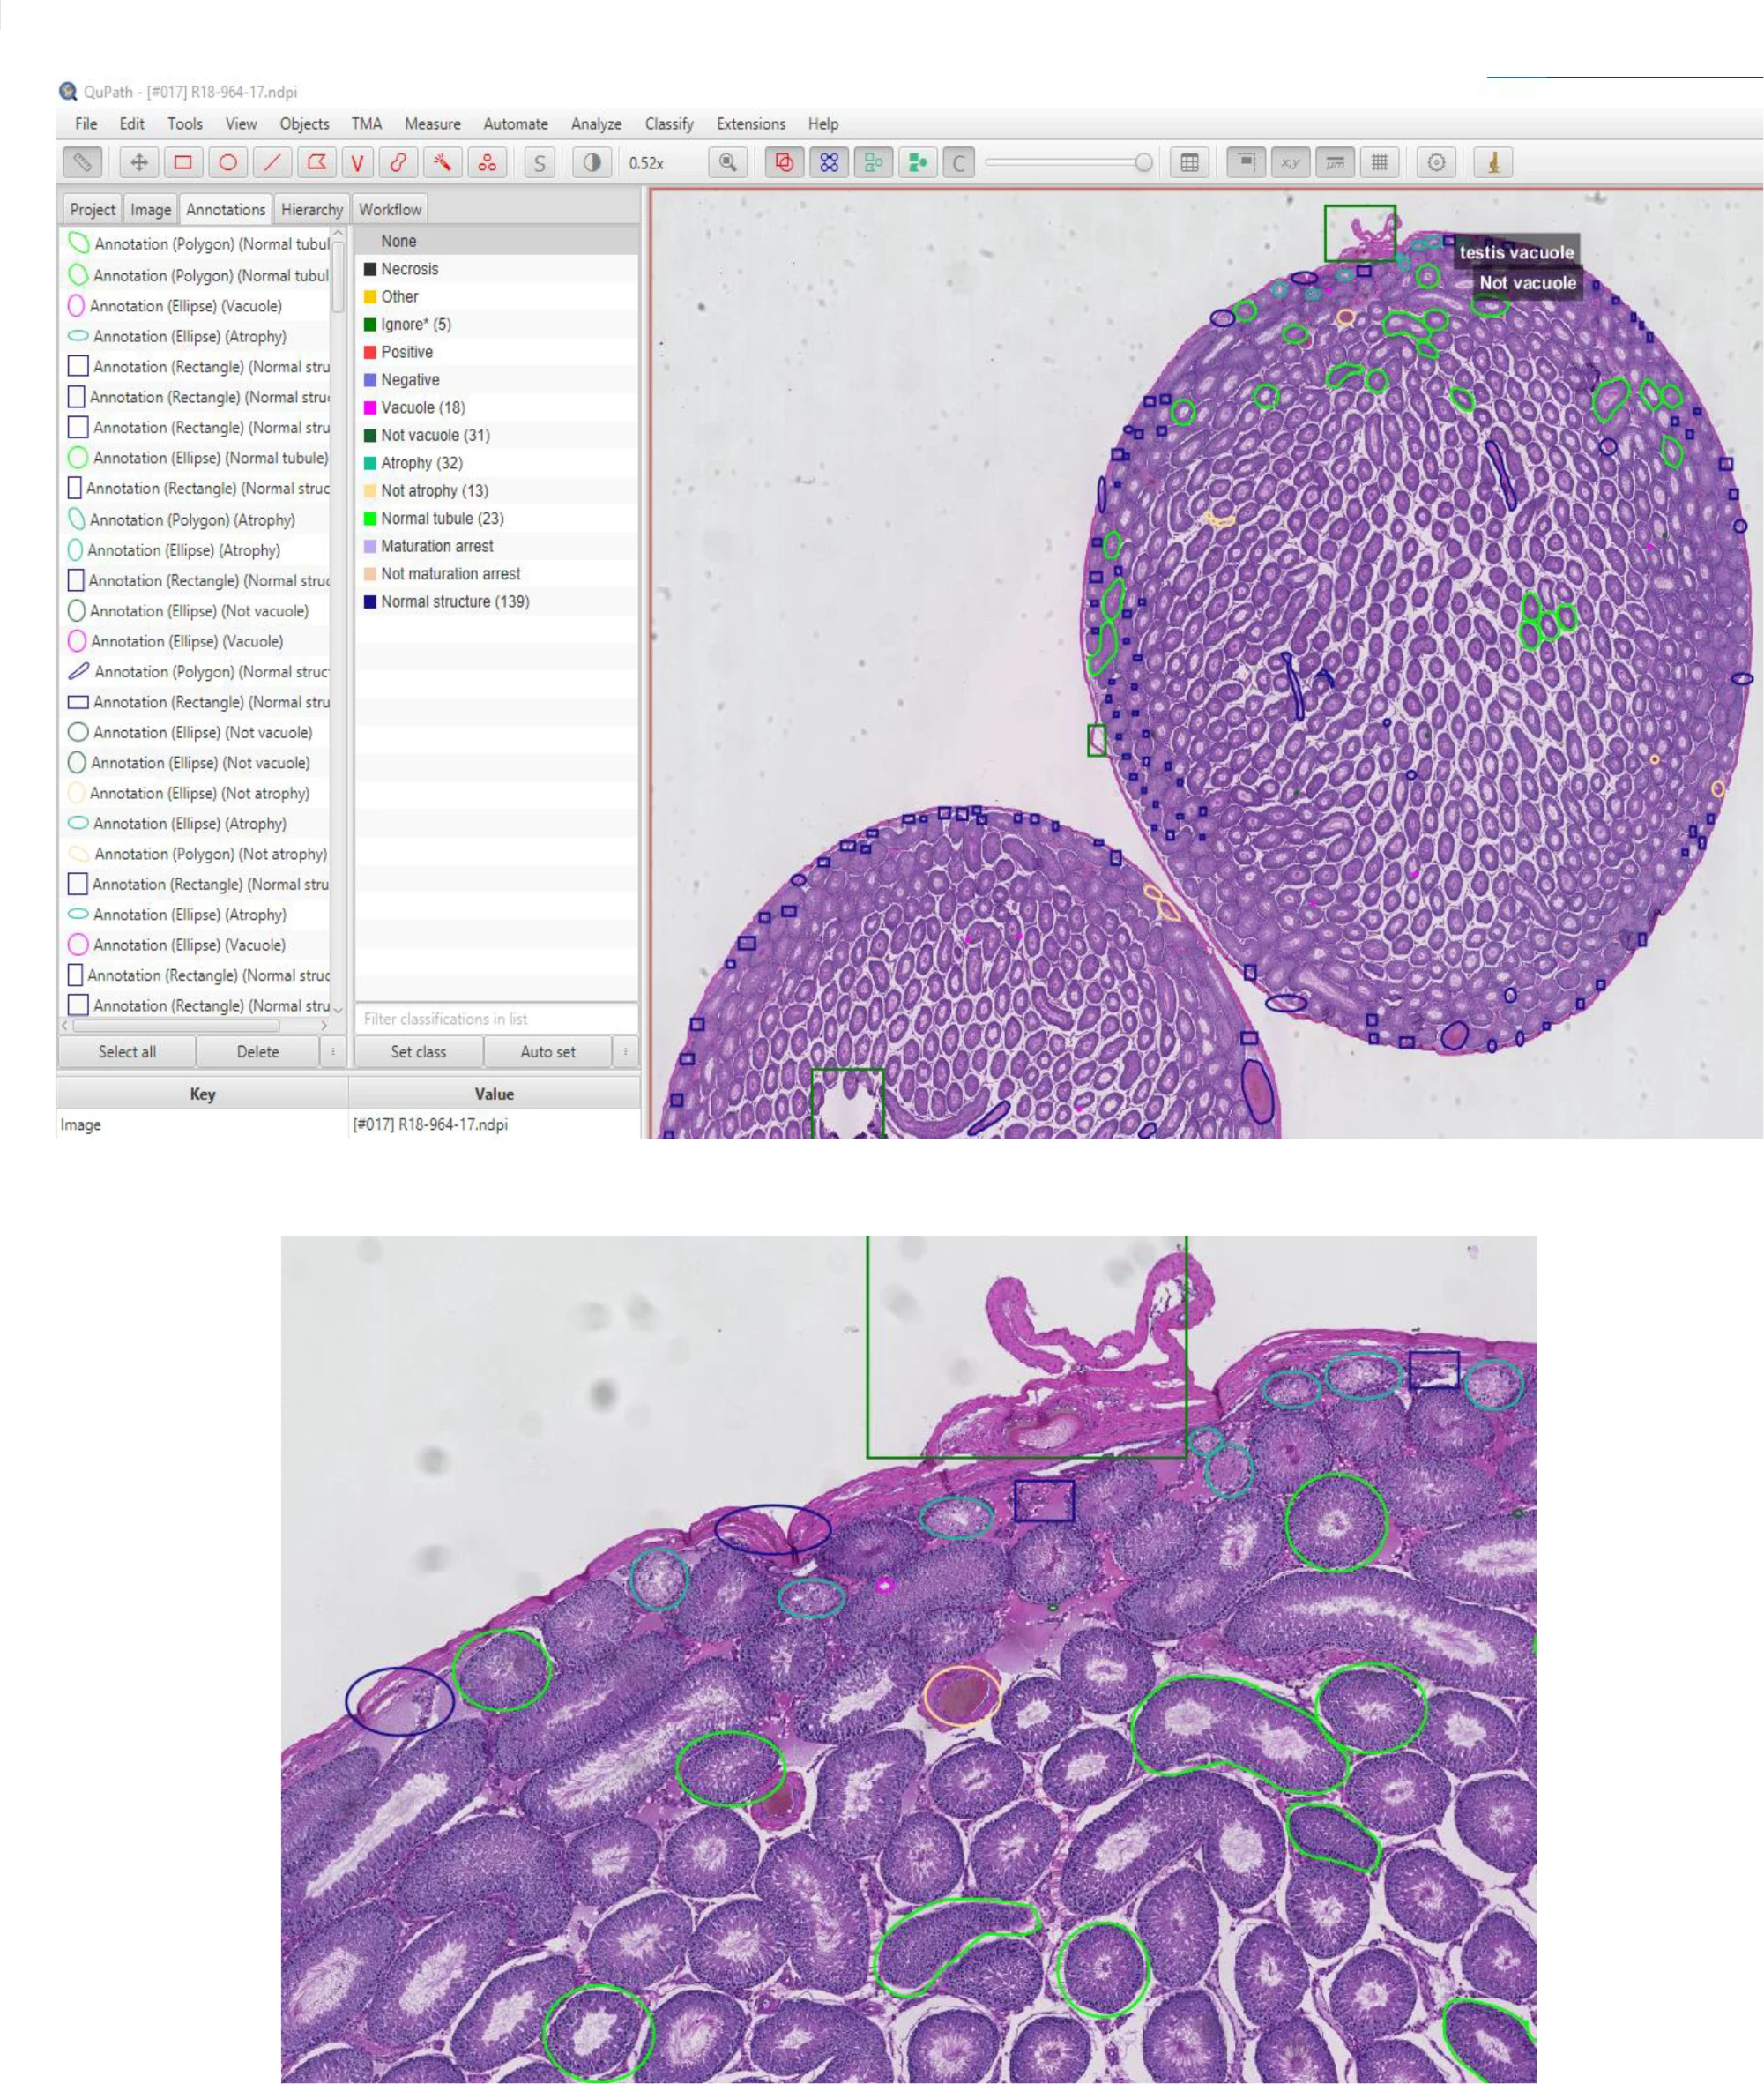Adjust the overlay opacity slider
Viewport: 1764px width, 2084px height.
[1143, 162]
